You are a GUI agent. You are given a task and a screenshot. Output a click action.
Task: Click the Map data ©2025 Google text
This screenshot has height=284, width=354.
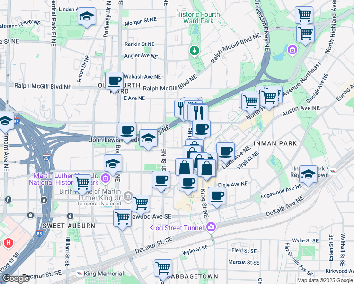point(325,280)
